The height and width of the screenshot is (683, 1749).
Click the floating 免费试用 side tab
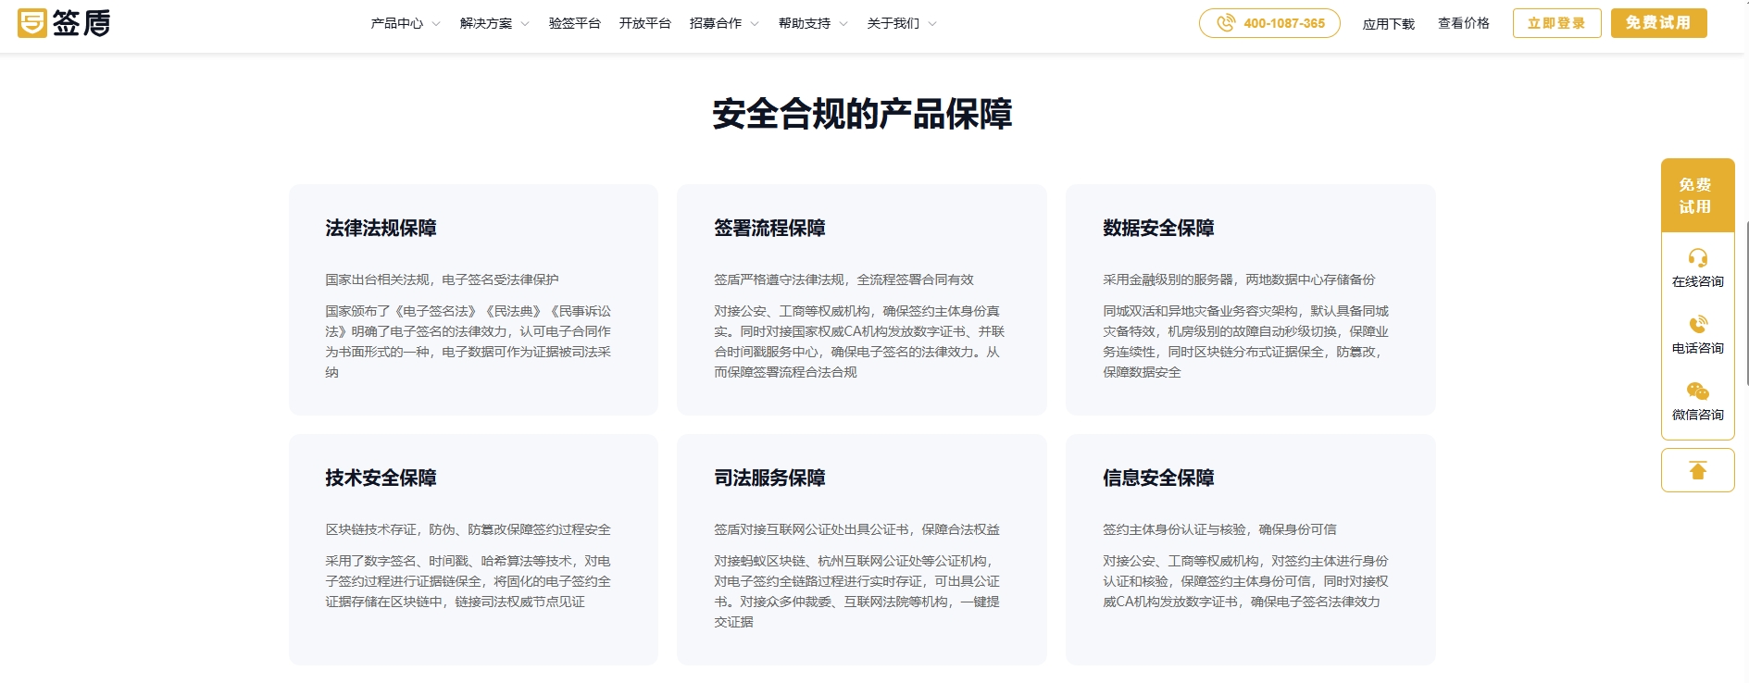click(1696, 195)
